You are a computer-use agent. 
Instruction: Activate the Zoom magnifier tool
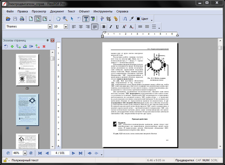pyautogui.click(x=64, y=18)
